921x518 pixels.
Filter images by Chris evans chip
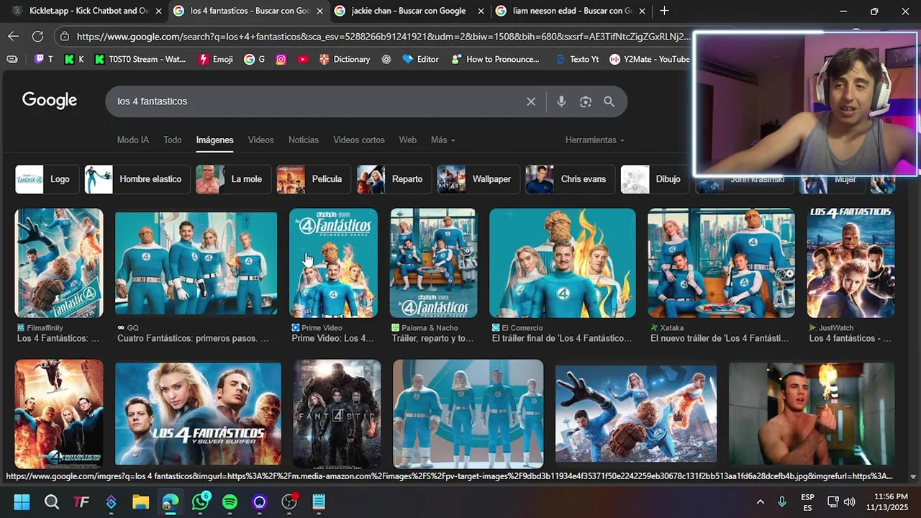click(x=570, y=179)
